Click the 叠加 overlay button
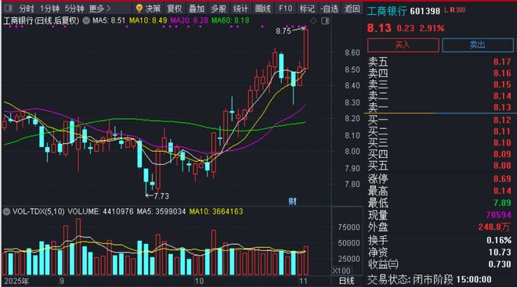This screenshot has width=517, height=287. pyautogui.click(x=197, y=9)
